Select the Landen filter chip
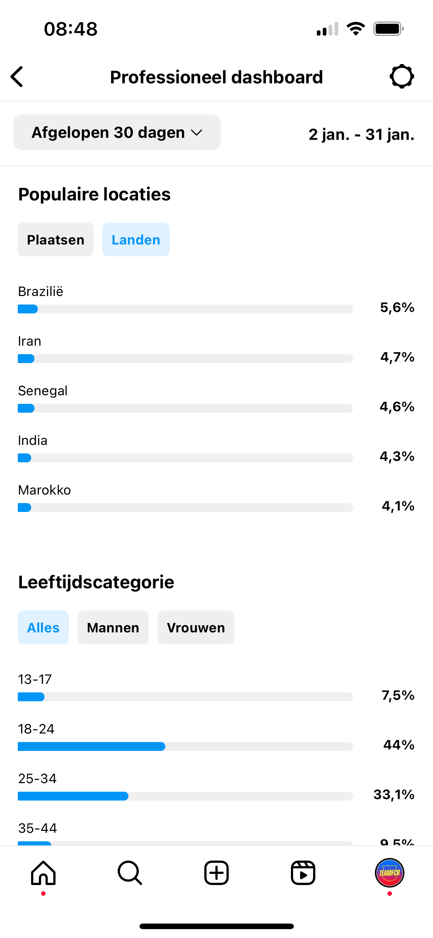 click(136, 239)
